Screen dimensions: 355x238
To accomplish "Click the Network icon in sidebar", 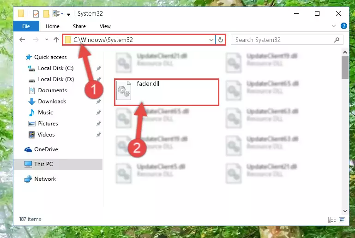I will 28,179.
